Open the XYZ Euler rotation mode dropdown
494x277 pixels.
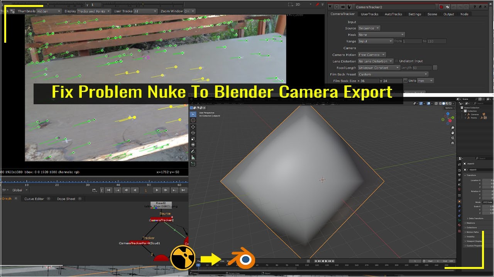[x=488, y=202]
